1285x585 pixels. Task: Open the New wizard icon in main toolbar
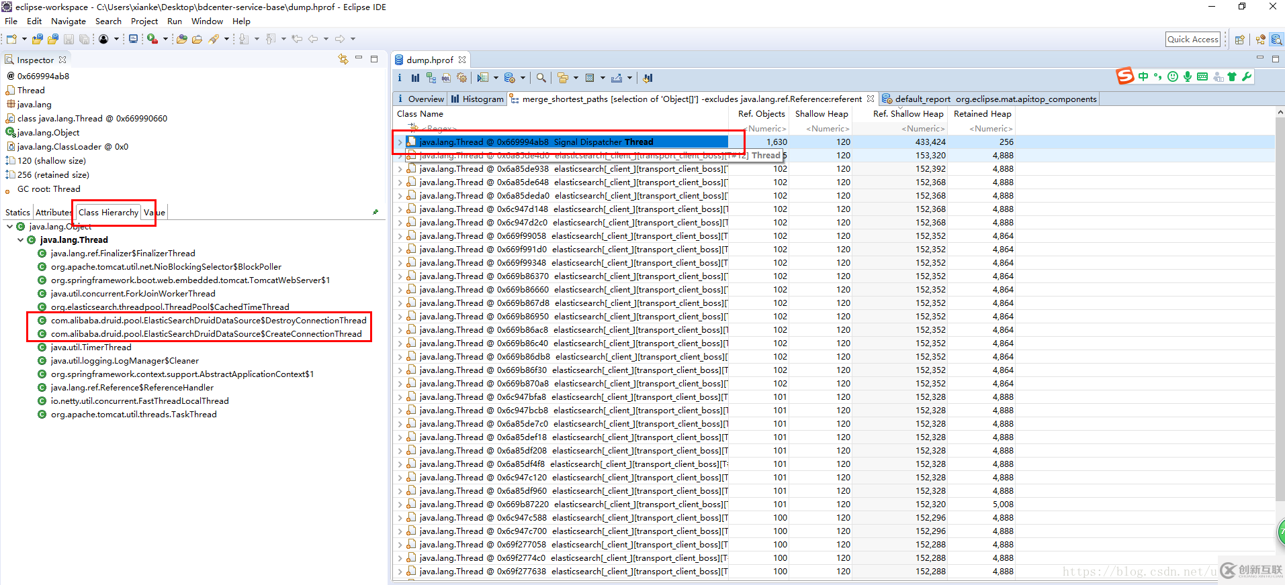[x=11, y=39]
